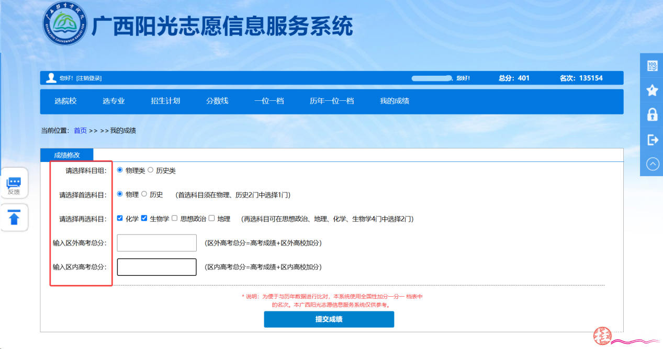Open the 一位一档 menu
Viewport: 663px width, 349px height.
(x=269, y=101)
